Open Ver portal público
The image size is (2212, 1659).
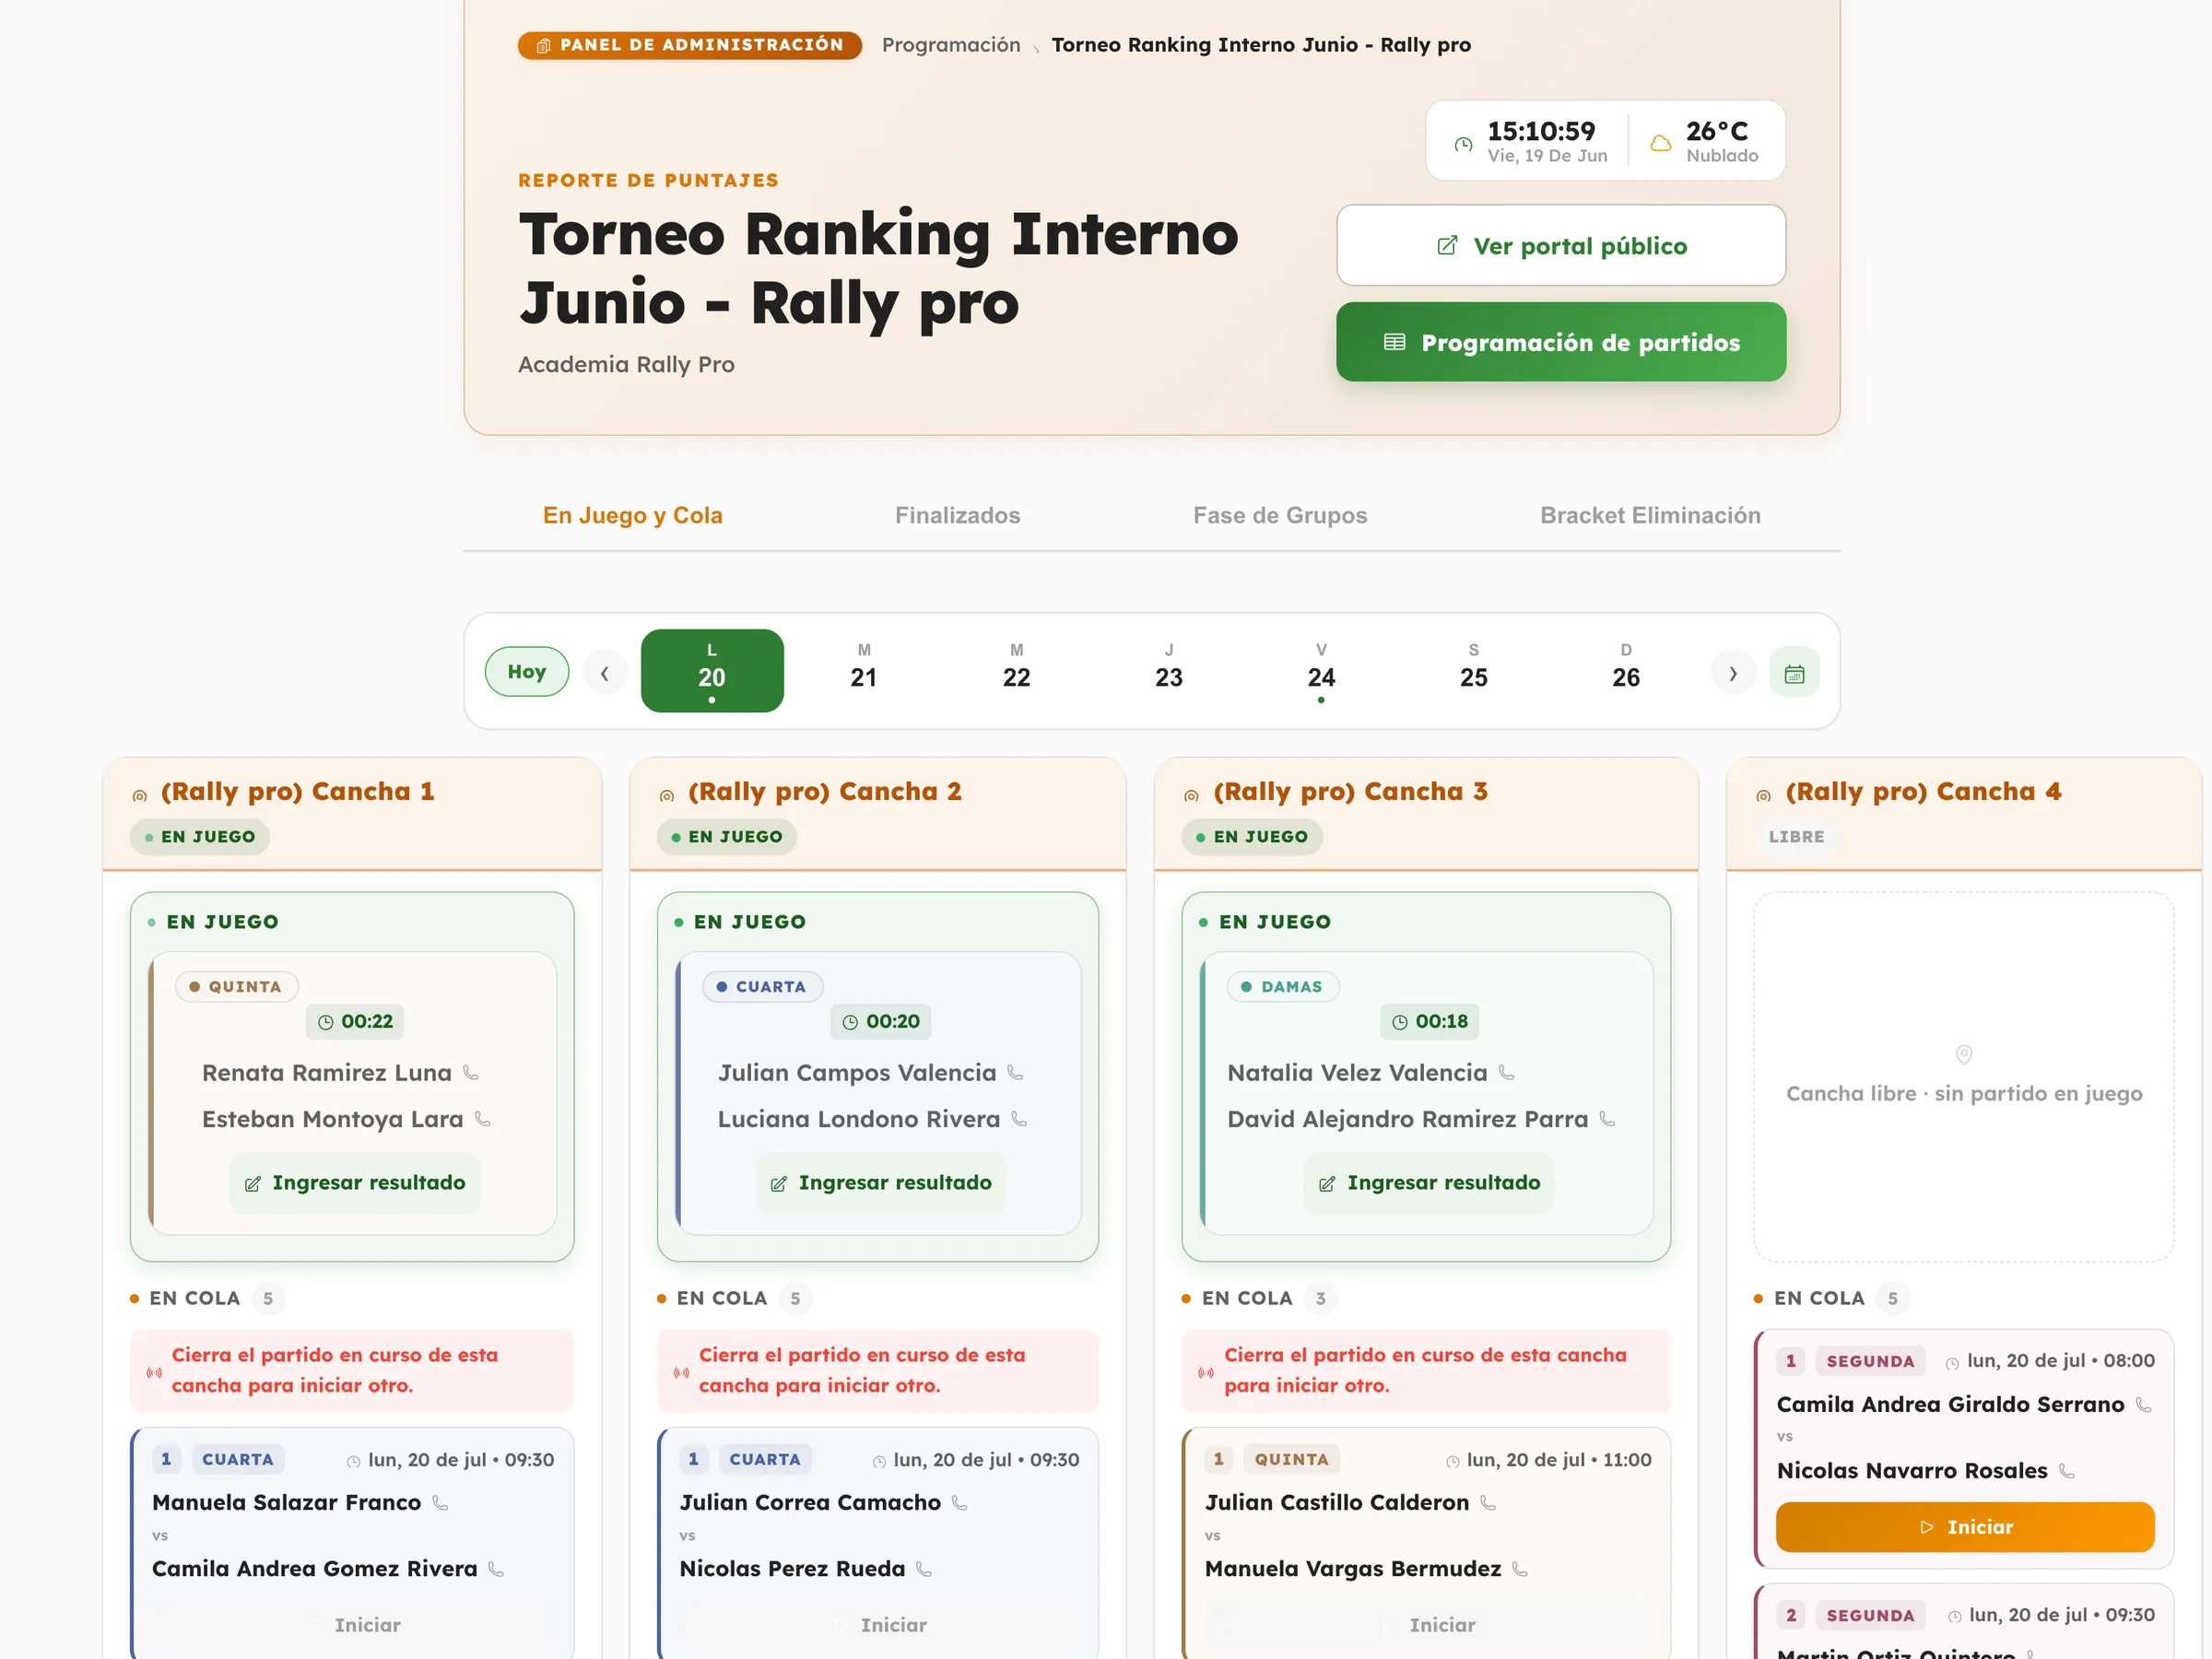[x=1561, y=246]
